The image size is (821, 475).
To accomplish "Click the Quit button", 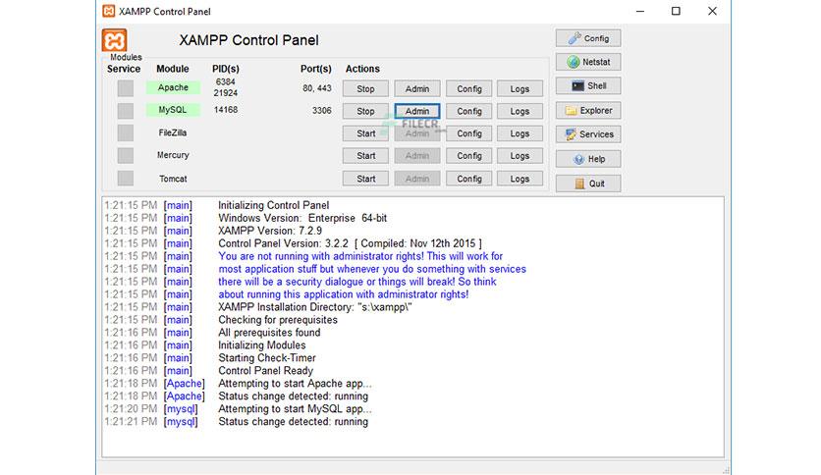I will tap(588, 184).
